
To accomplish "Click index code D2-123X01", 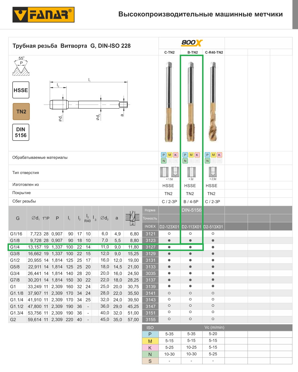I will click(x=169, y=227).
